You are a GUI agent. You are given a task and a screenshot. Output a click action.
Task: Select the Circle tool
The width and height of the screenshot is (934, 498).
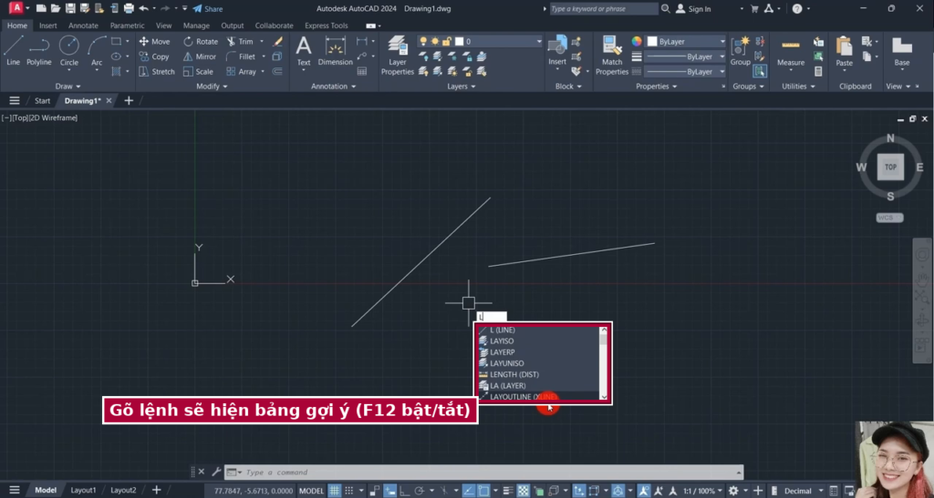pos(69,50)
